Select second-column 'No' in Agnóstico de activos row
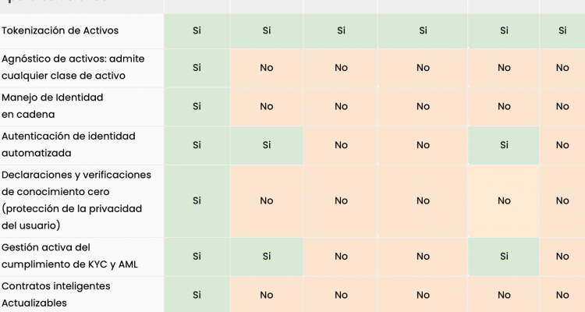This screenshot has height=312, width=585. click(x=267, y=68)
